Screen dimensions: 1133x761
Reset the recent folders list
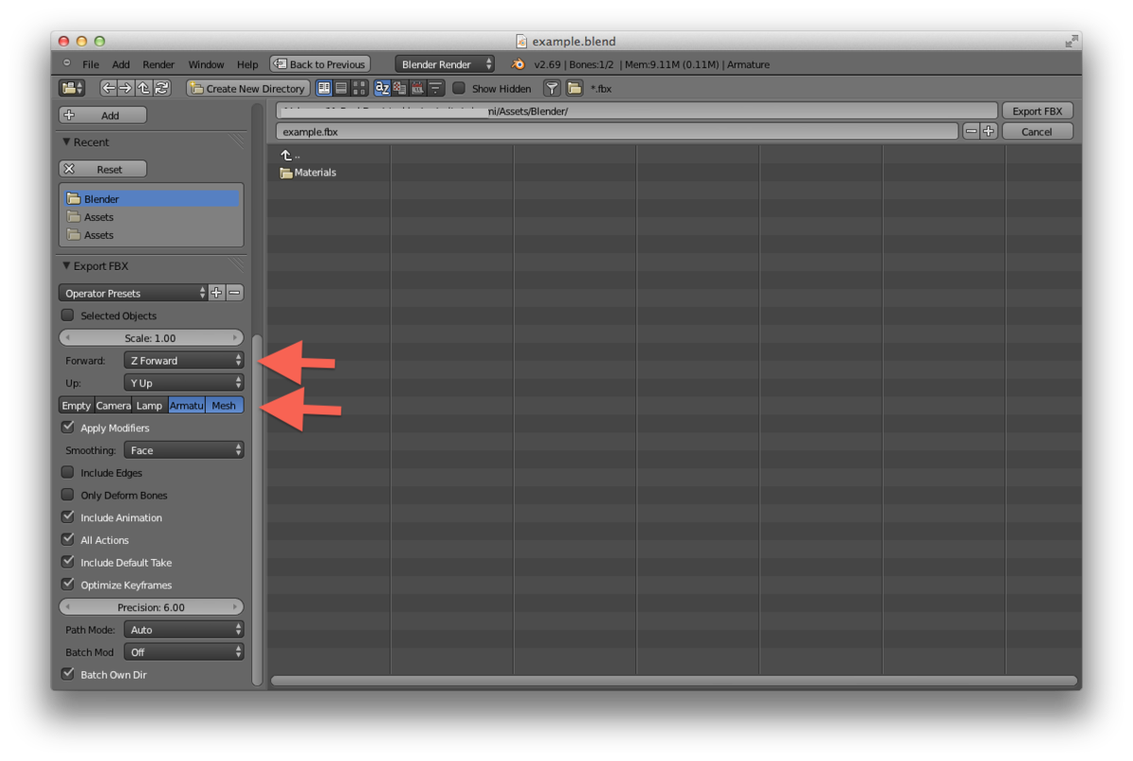tap(103, 169)
